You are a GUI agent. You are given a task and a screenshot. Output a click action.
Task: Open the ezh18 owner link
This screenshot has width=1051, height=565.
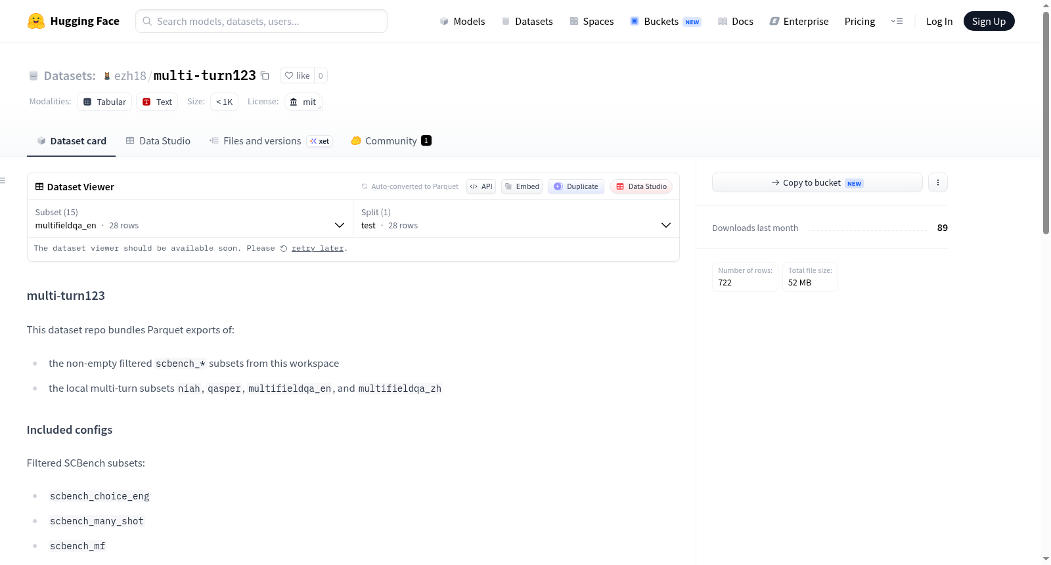tap(130, 75)
